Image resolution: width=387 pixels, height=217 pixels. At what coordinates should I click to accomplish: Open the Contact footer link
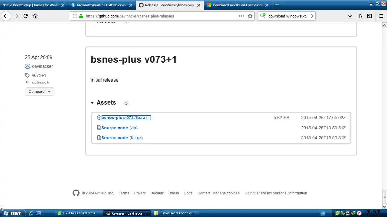204,193
